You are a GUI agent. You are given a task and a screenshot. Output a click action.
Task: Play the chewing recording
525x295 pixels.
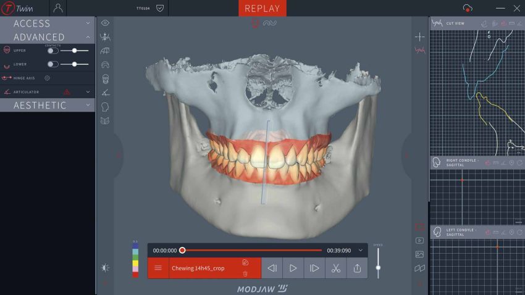click(x=293, y=268)
